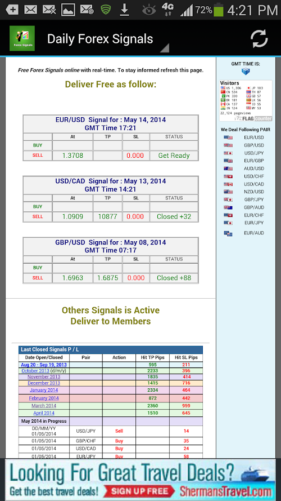281x501 pixels.
Task: Select the EUR/USD pair flag icon
Action: 228,138
